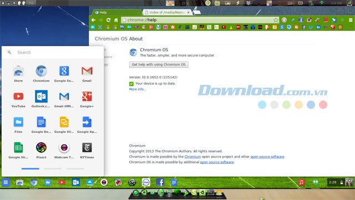Launch Angry Birds from the shelf
Viewport: 355px width, 200px height.
[118, 182]
